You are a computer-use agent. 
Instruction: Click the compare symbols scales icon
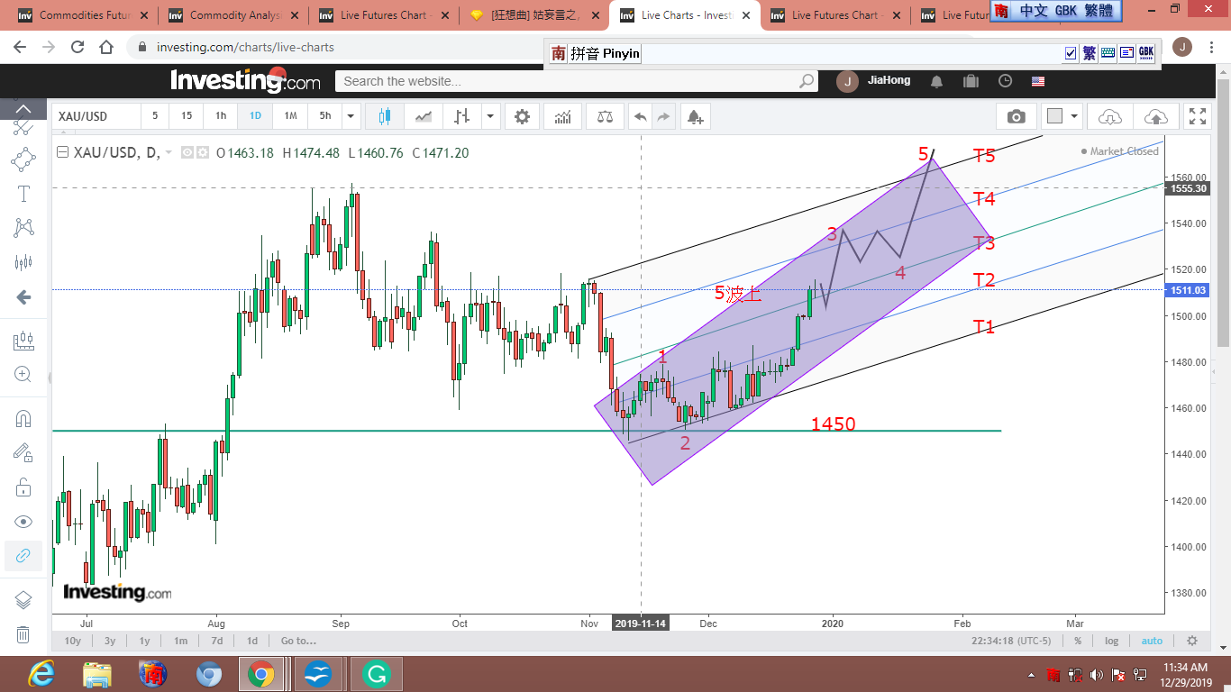[604, 116]
